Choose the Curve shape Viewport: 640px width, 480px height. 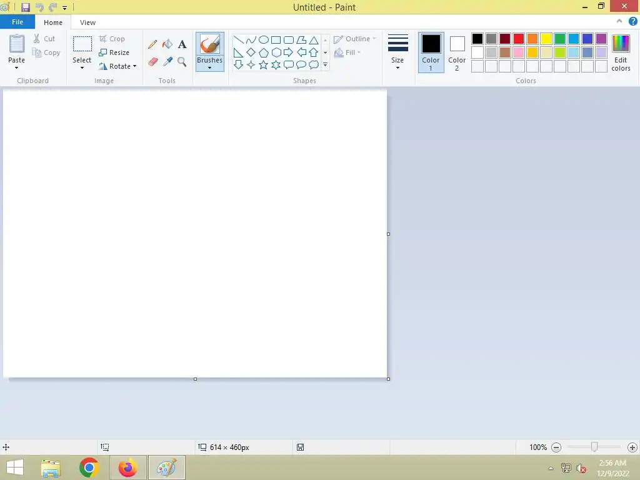[251, 39]
